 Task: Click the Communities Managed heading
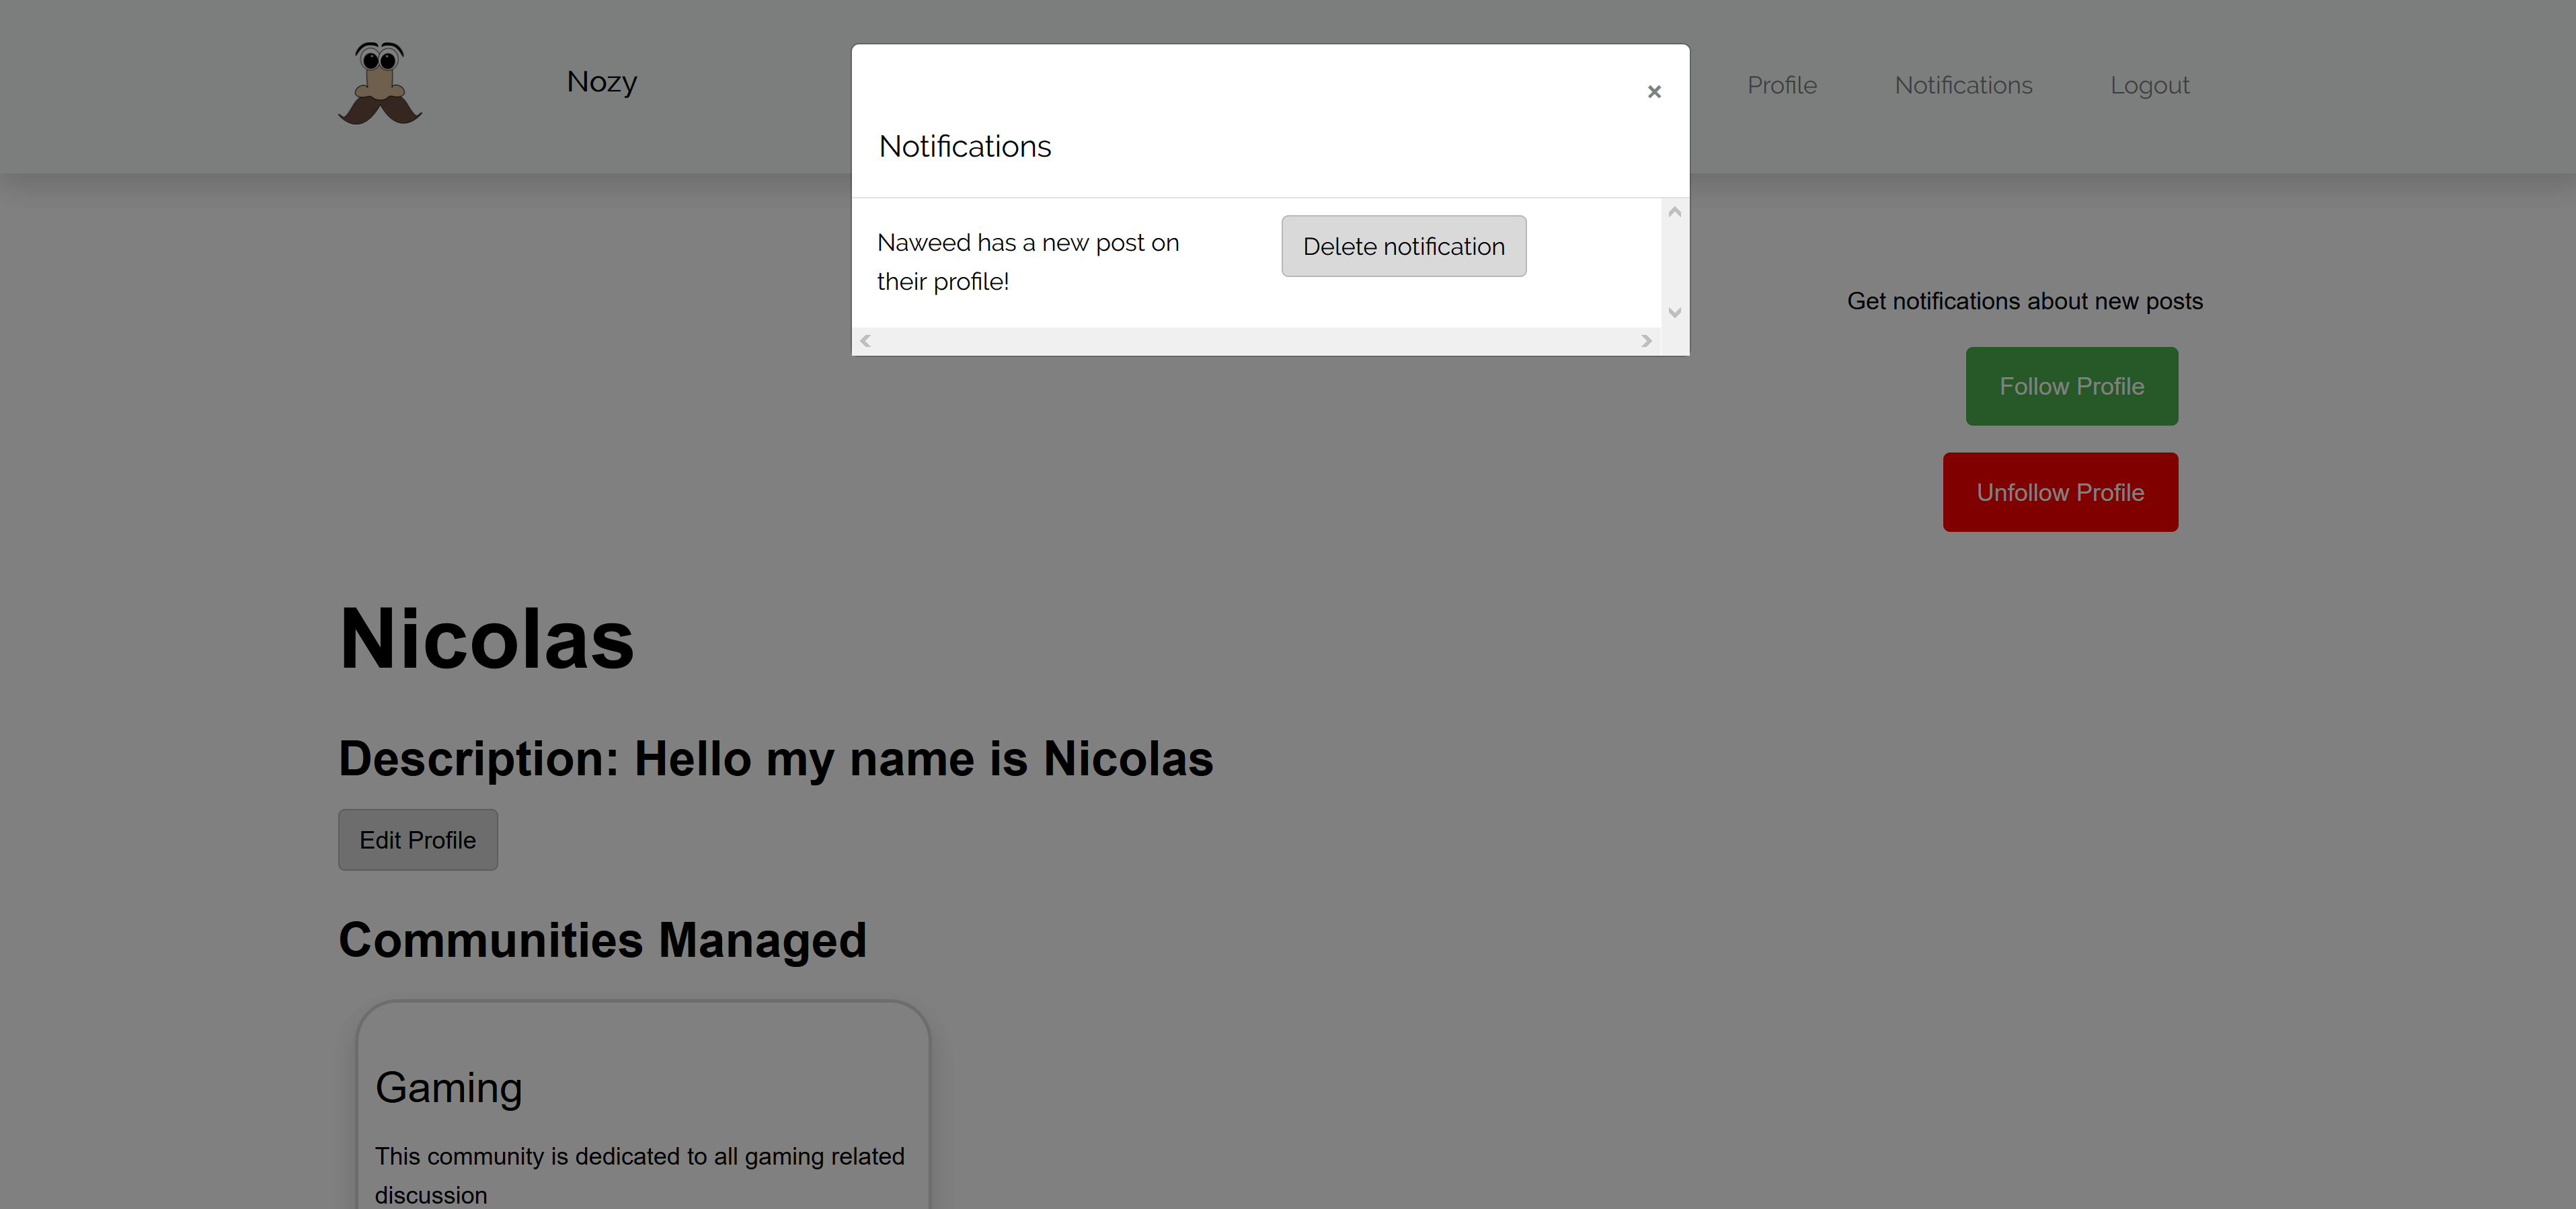tap(603, 940)
